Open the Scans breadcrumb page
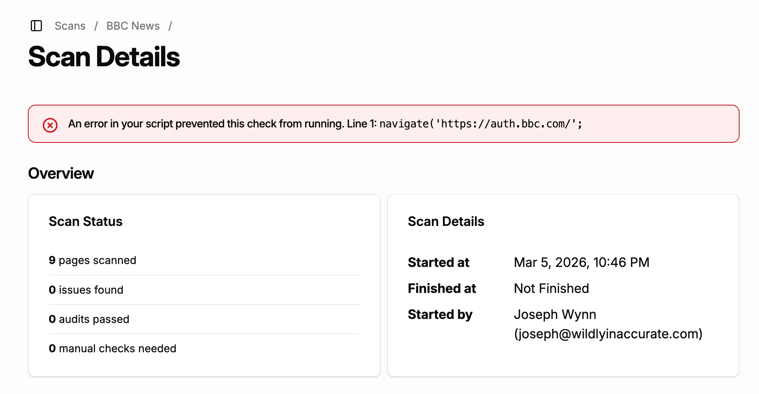The height and width of the screenshot is (394, 759). (x=70, y=26)
